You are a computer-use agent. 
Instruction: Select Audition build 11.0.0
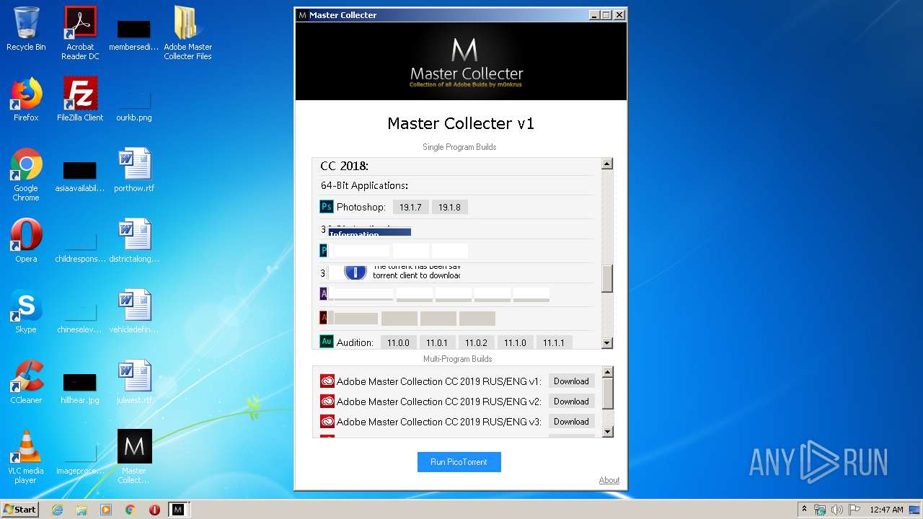coord(398,342)
